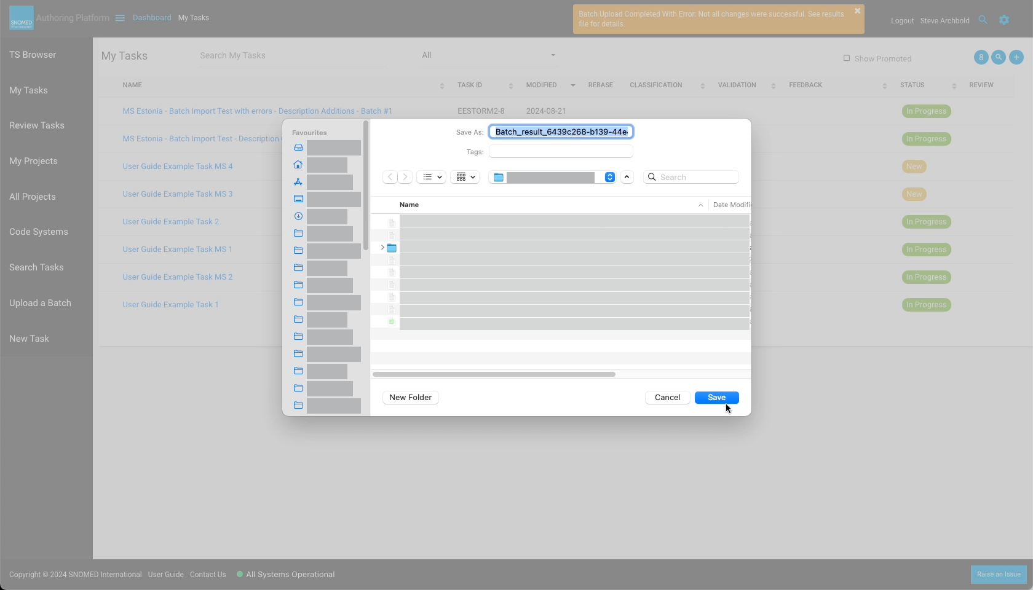Open the grid grouping dropdown in save dialog

tap(465, 177)
